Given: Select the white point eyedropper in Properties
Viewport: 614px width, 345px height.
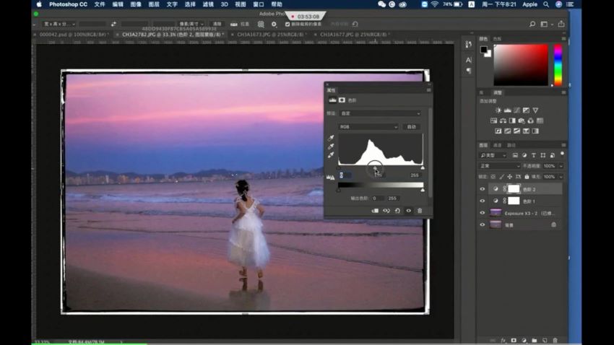Looking at the screenshot, I should [331, 155].
